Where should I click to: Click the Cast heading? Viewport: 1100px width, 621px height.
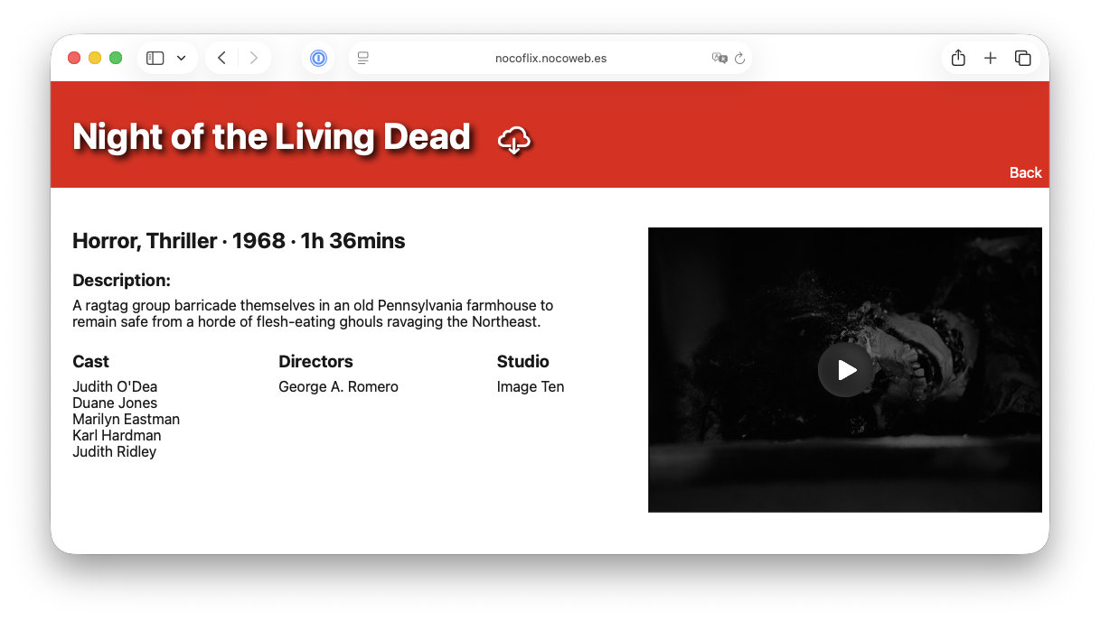click(90, 361)
